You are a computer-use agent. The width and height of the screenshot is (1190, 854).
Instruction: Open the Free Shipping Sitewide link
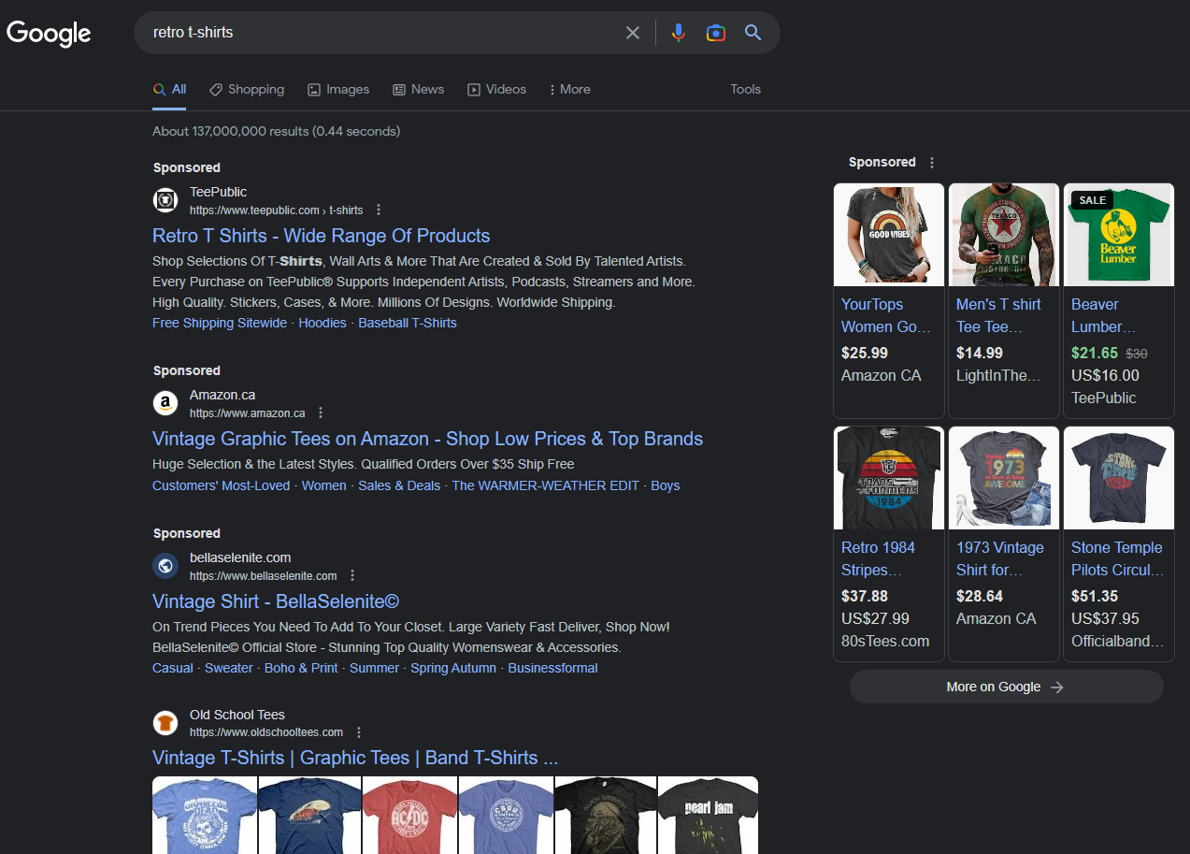pos(219,322)
